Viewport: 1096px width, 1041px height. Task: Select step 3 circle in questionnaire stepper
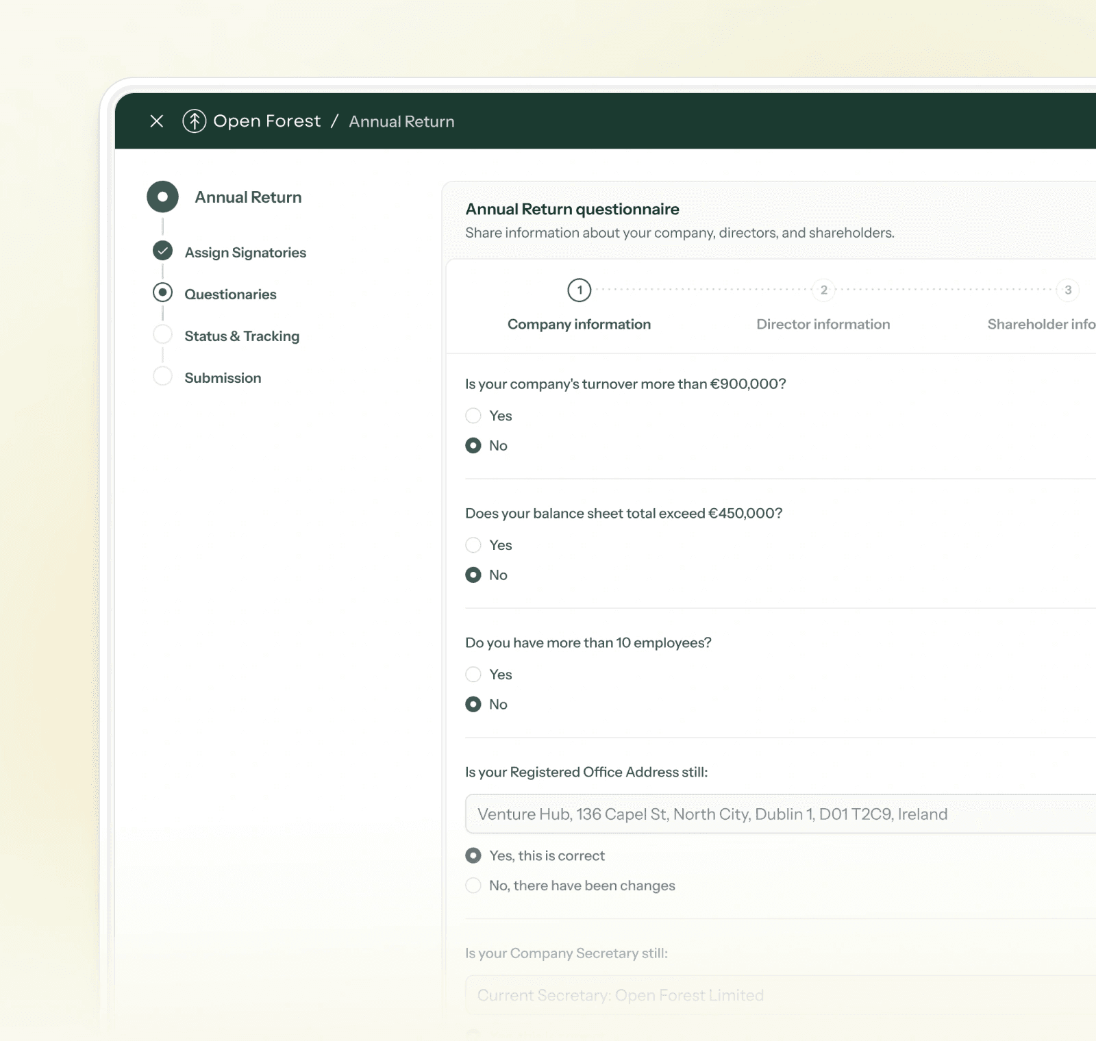click(1067, 290)
